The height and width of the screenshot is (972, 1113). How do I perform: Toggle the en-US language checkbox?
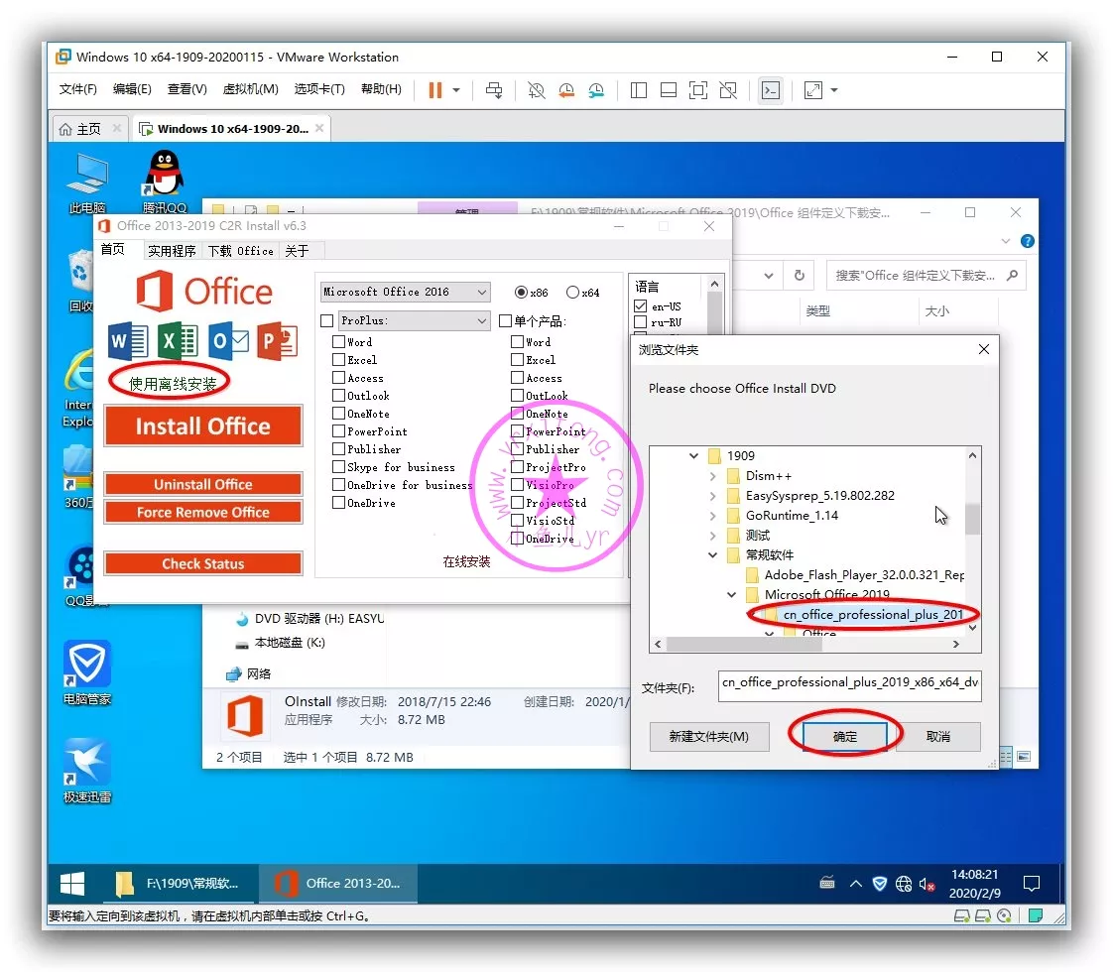pos(641,306)
